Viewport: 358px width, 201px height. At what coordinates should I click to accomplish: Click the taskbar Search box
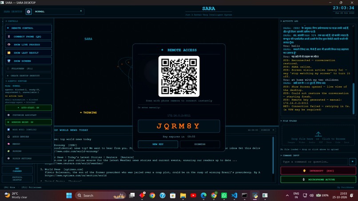click(100, 196)
